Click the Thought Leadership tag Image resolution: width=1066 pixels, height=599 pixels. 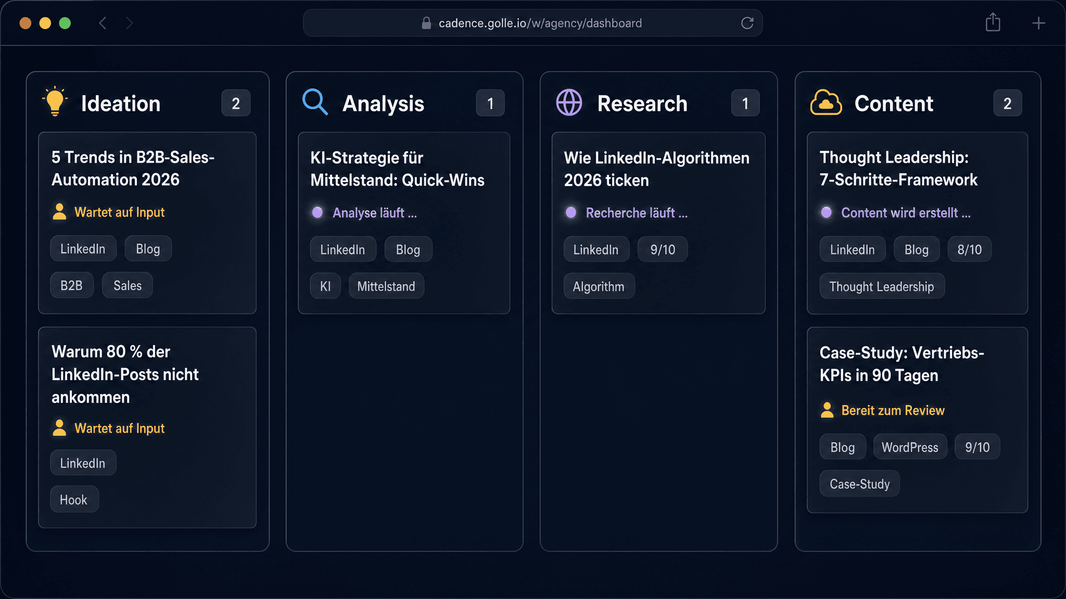tap(881, 287)
